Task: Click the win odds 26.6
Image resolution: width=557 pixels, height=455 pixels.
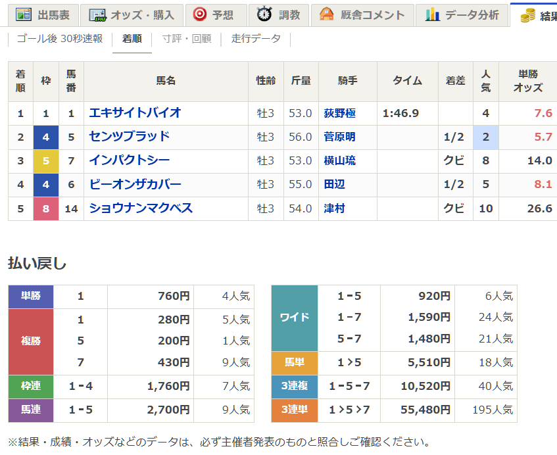Action: click(540, 208)
